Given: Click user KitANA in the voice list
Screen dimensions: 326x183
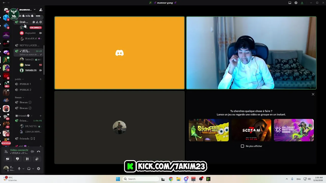Looking at the screenshot, I should pos(31,38).
